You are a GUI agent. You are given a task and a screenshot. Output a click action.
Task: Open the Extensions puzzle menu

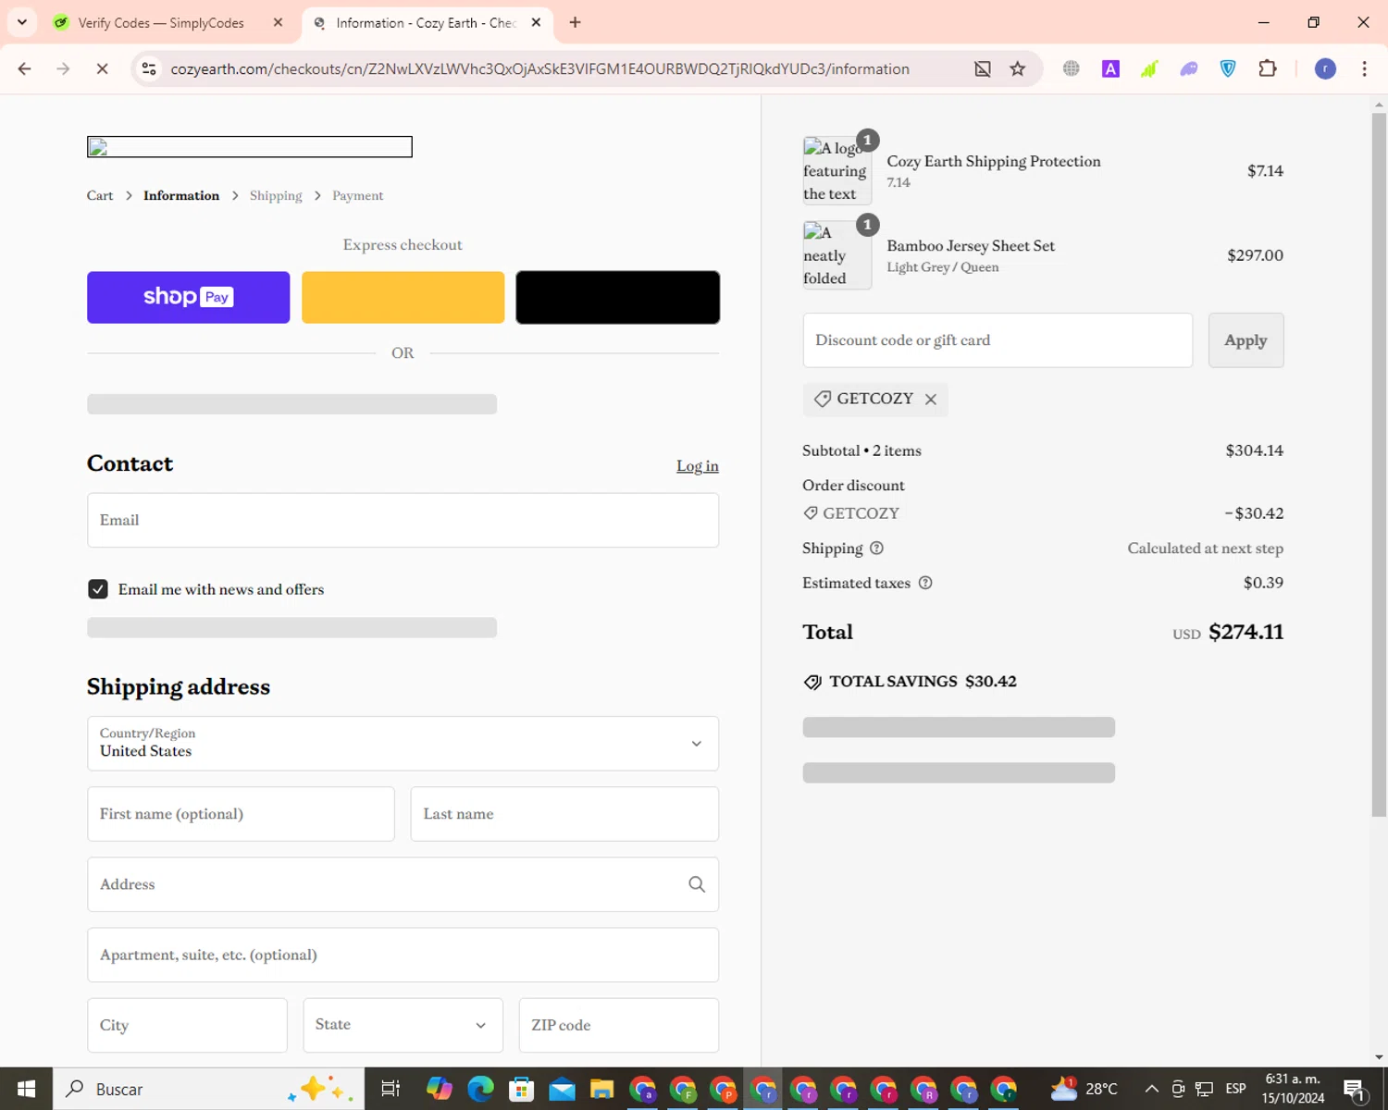1268,68
